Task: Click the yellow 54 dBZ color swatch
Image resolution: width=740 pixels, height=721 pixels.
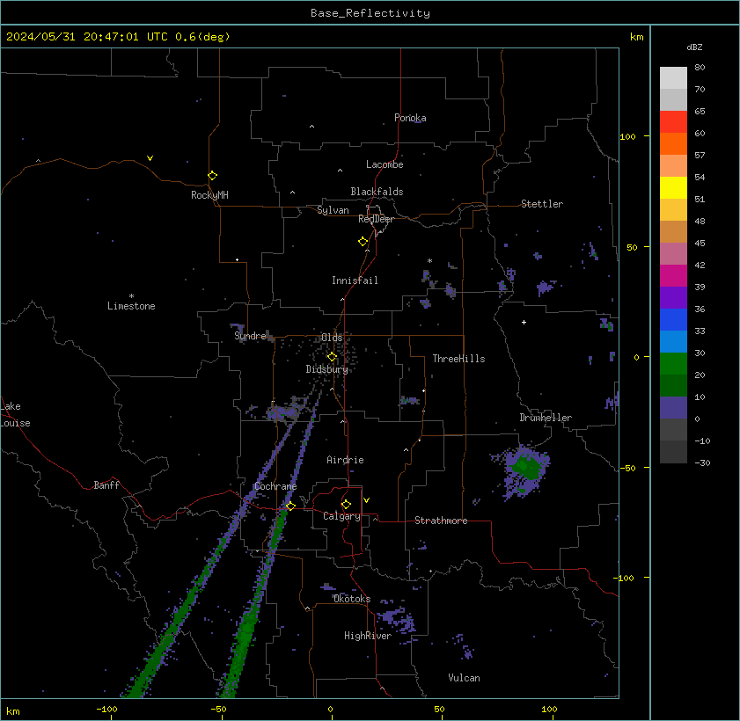Action: 673,187
